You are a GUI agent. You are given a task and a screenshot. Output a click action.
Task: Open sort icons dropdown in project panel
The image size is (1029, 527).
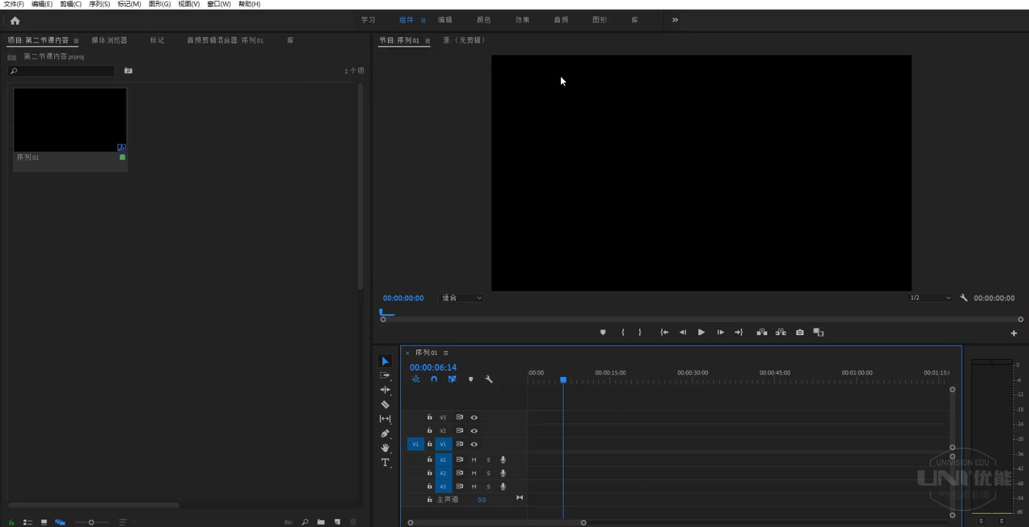(127, 522)
